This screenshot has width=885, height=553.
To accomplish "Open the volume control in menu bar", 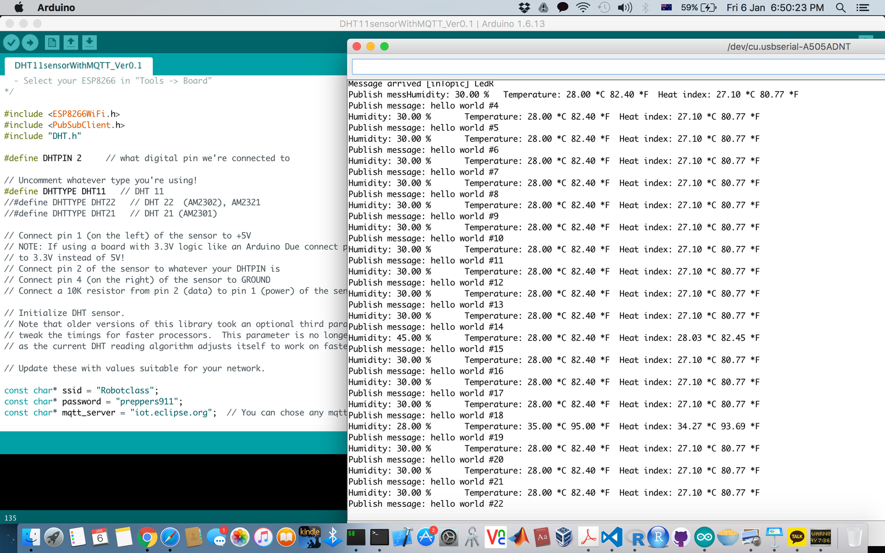I will (x=625, y=8).
